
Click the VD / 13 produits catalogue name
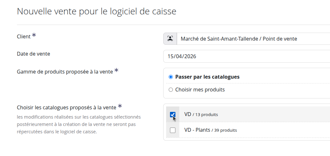click(x=201, y=114)
